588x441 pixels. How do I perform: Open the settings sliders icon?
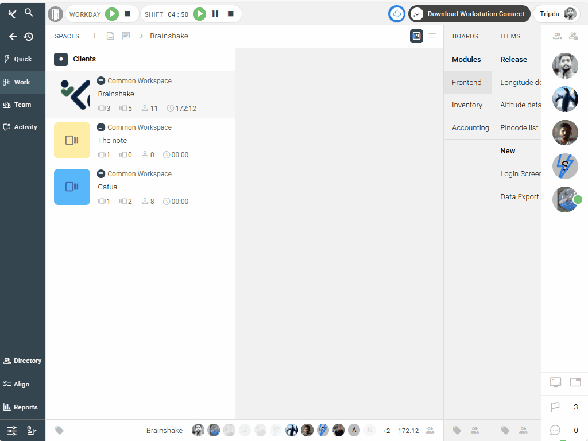point(11,431)
